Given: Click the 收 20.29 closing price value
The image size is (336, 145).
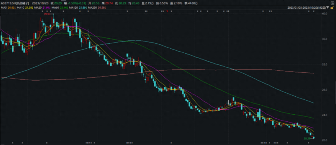Looking at the screenshot, I should coord(56,3).
